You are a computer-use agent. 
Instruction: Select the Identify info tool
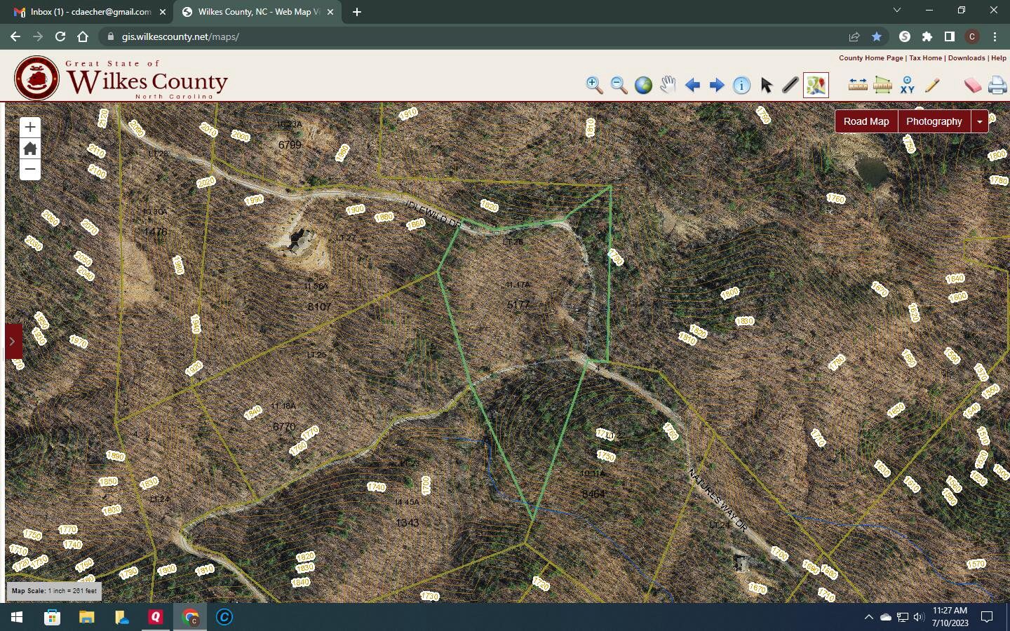pyautogui.click(x=741, y=85)
